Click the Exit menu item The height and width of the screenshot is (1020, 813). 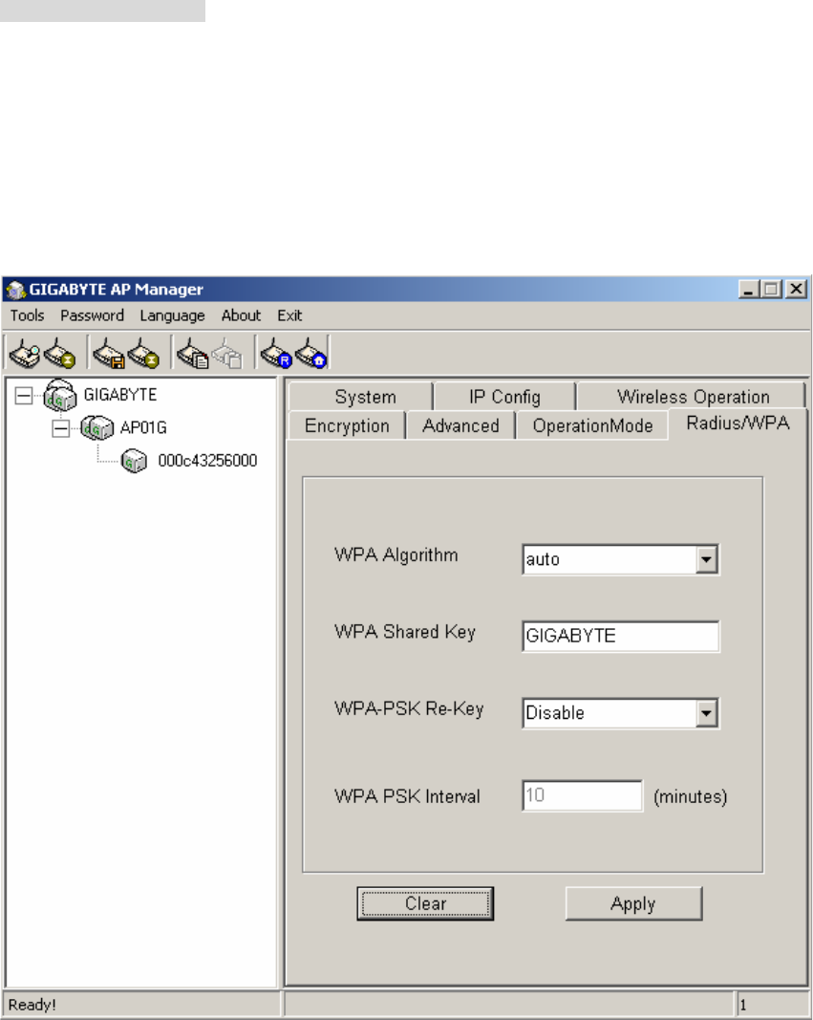coord(289,315)
